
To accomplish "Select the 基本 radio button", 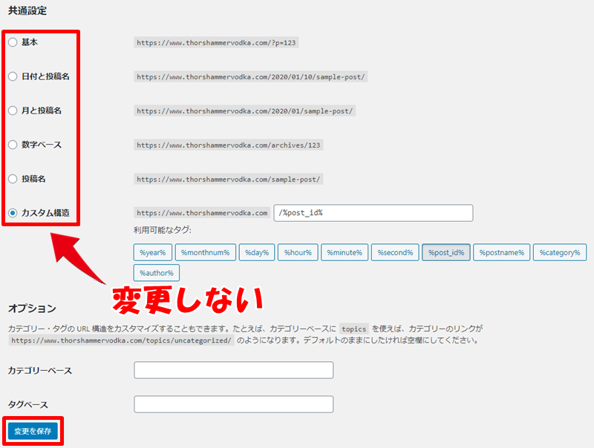I will 13,42.
